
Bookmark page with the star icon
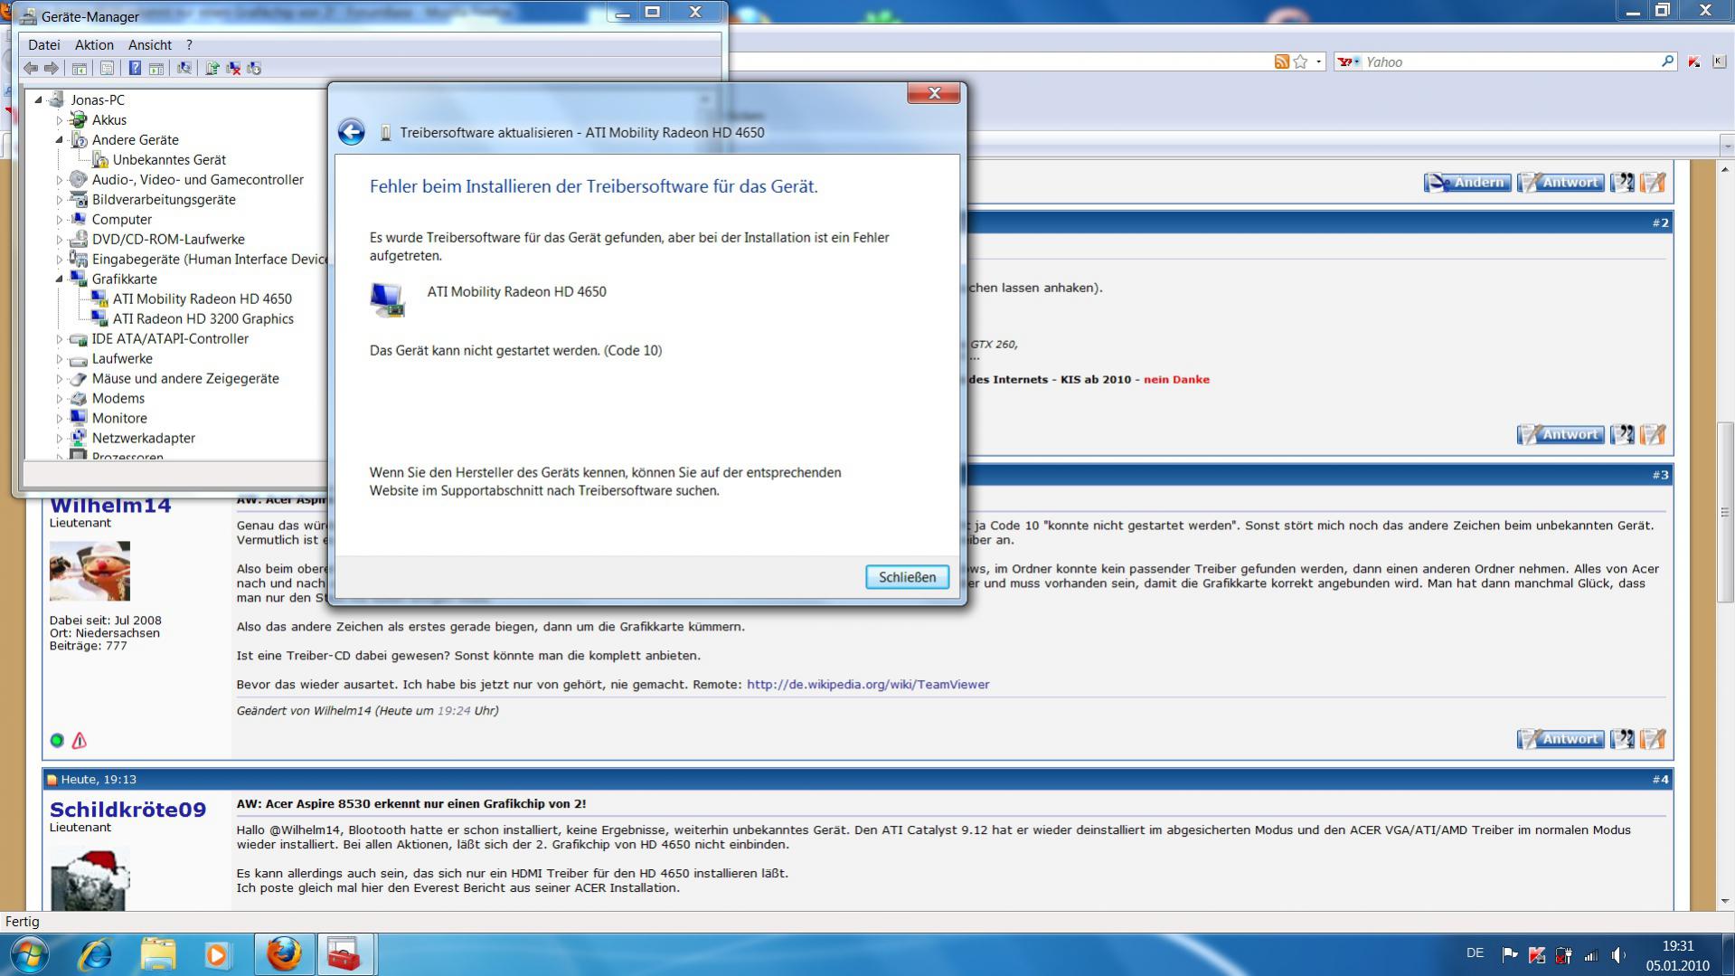(1300, 62)
